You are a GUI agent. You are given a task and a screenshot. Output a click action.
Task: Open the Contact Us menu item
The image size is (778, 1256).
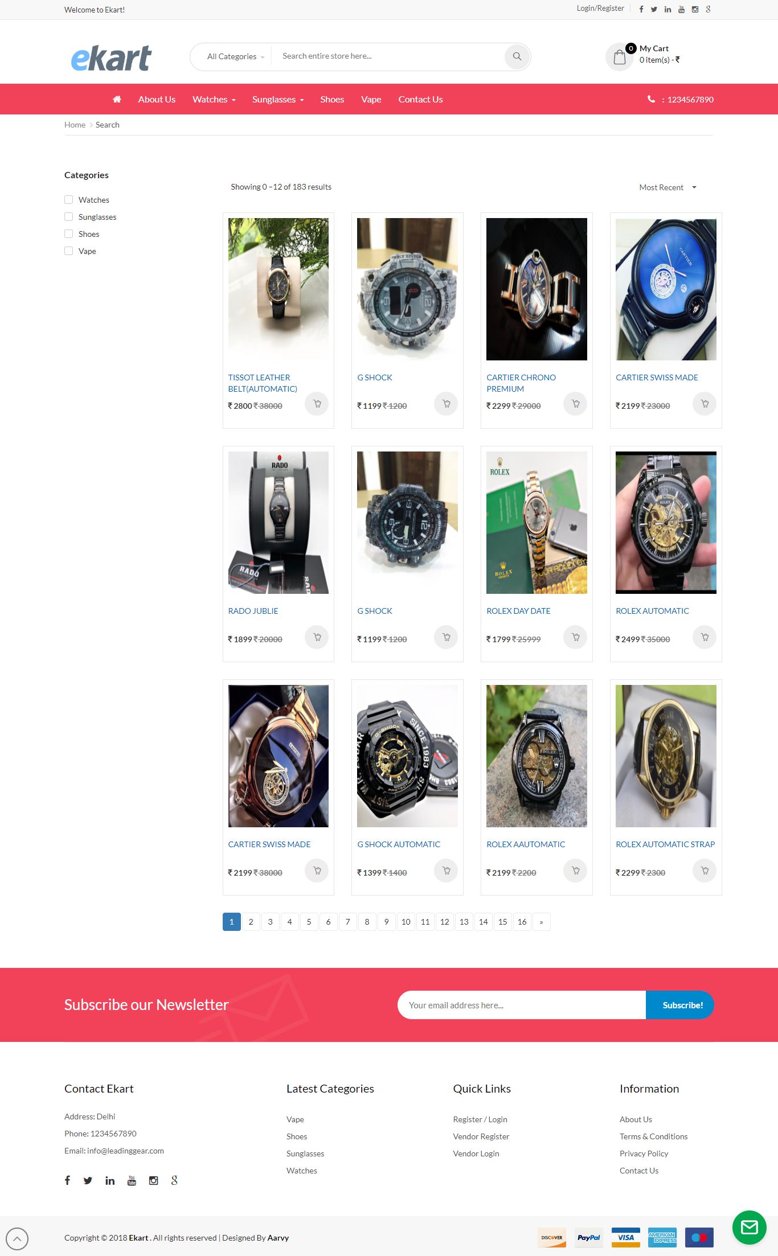(x=420, y=99)
